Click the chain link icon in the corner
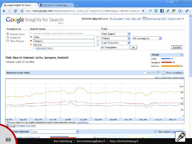 (x=180, y=137)
